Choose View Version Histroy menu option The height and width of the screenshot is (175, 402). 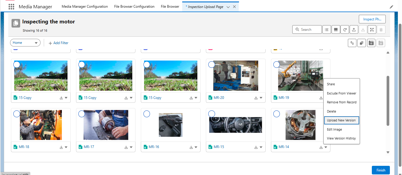pos(342,138)
